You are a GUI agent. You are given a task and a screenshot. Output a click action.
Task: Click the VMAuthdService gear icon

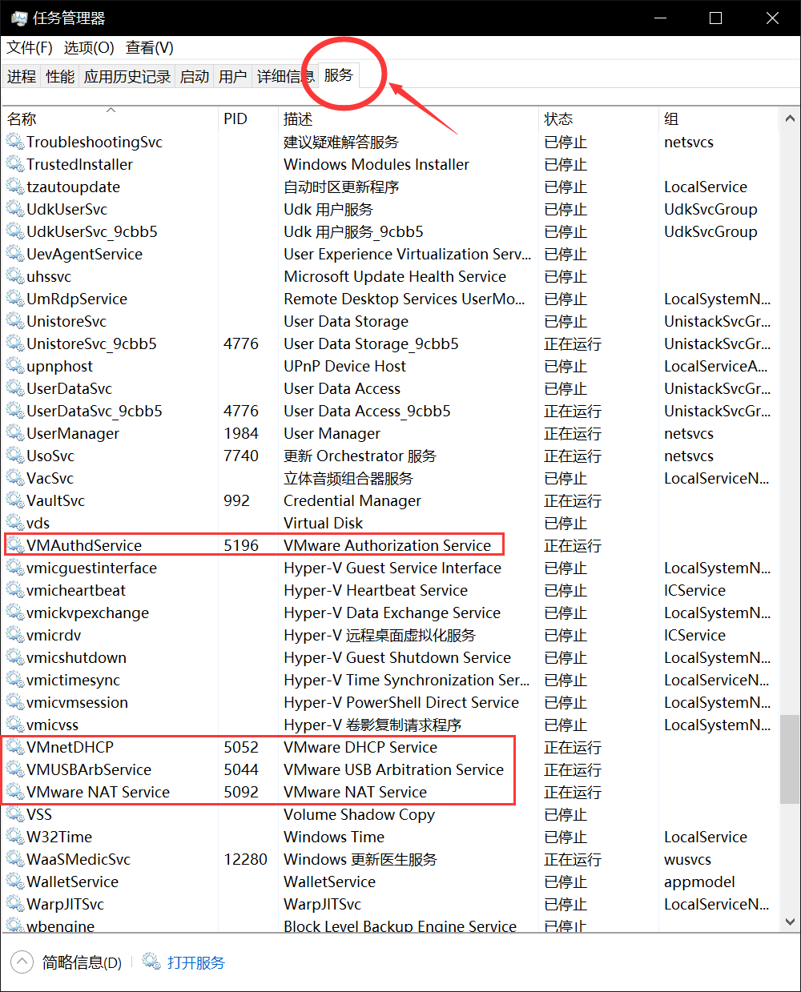15,545
